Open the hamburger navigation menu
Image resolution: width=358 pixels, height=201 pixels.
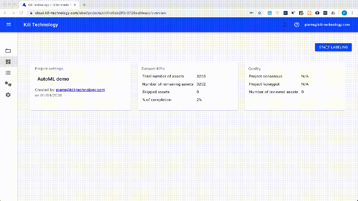(x=9, y=25)
